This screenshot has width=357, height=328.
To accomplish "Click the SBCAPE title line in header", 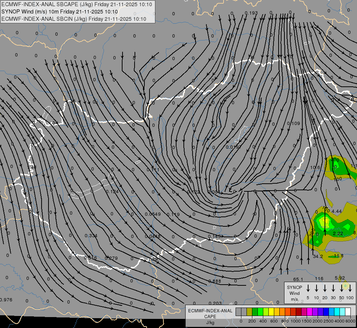I will point(77,4).
